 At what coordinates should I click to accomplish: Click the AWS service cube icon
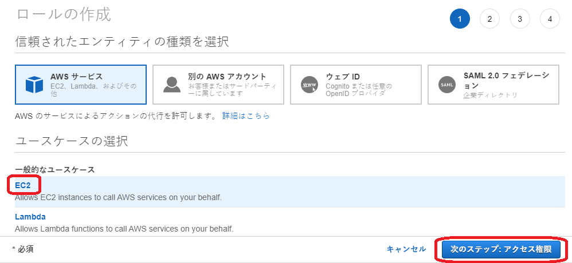[34, 85]
